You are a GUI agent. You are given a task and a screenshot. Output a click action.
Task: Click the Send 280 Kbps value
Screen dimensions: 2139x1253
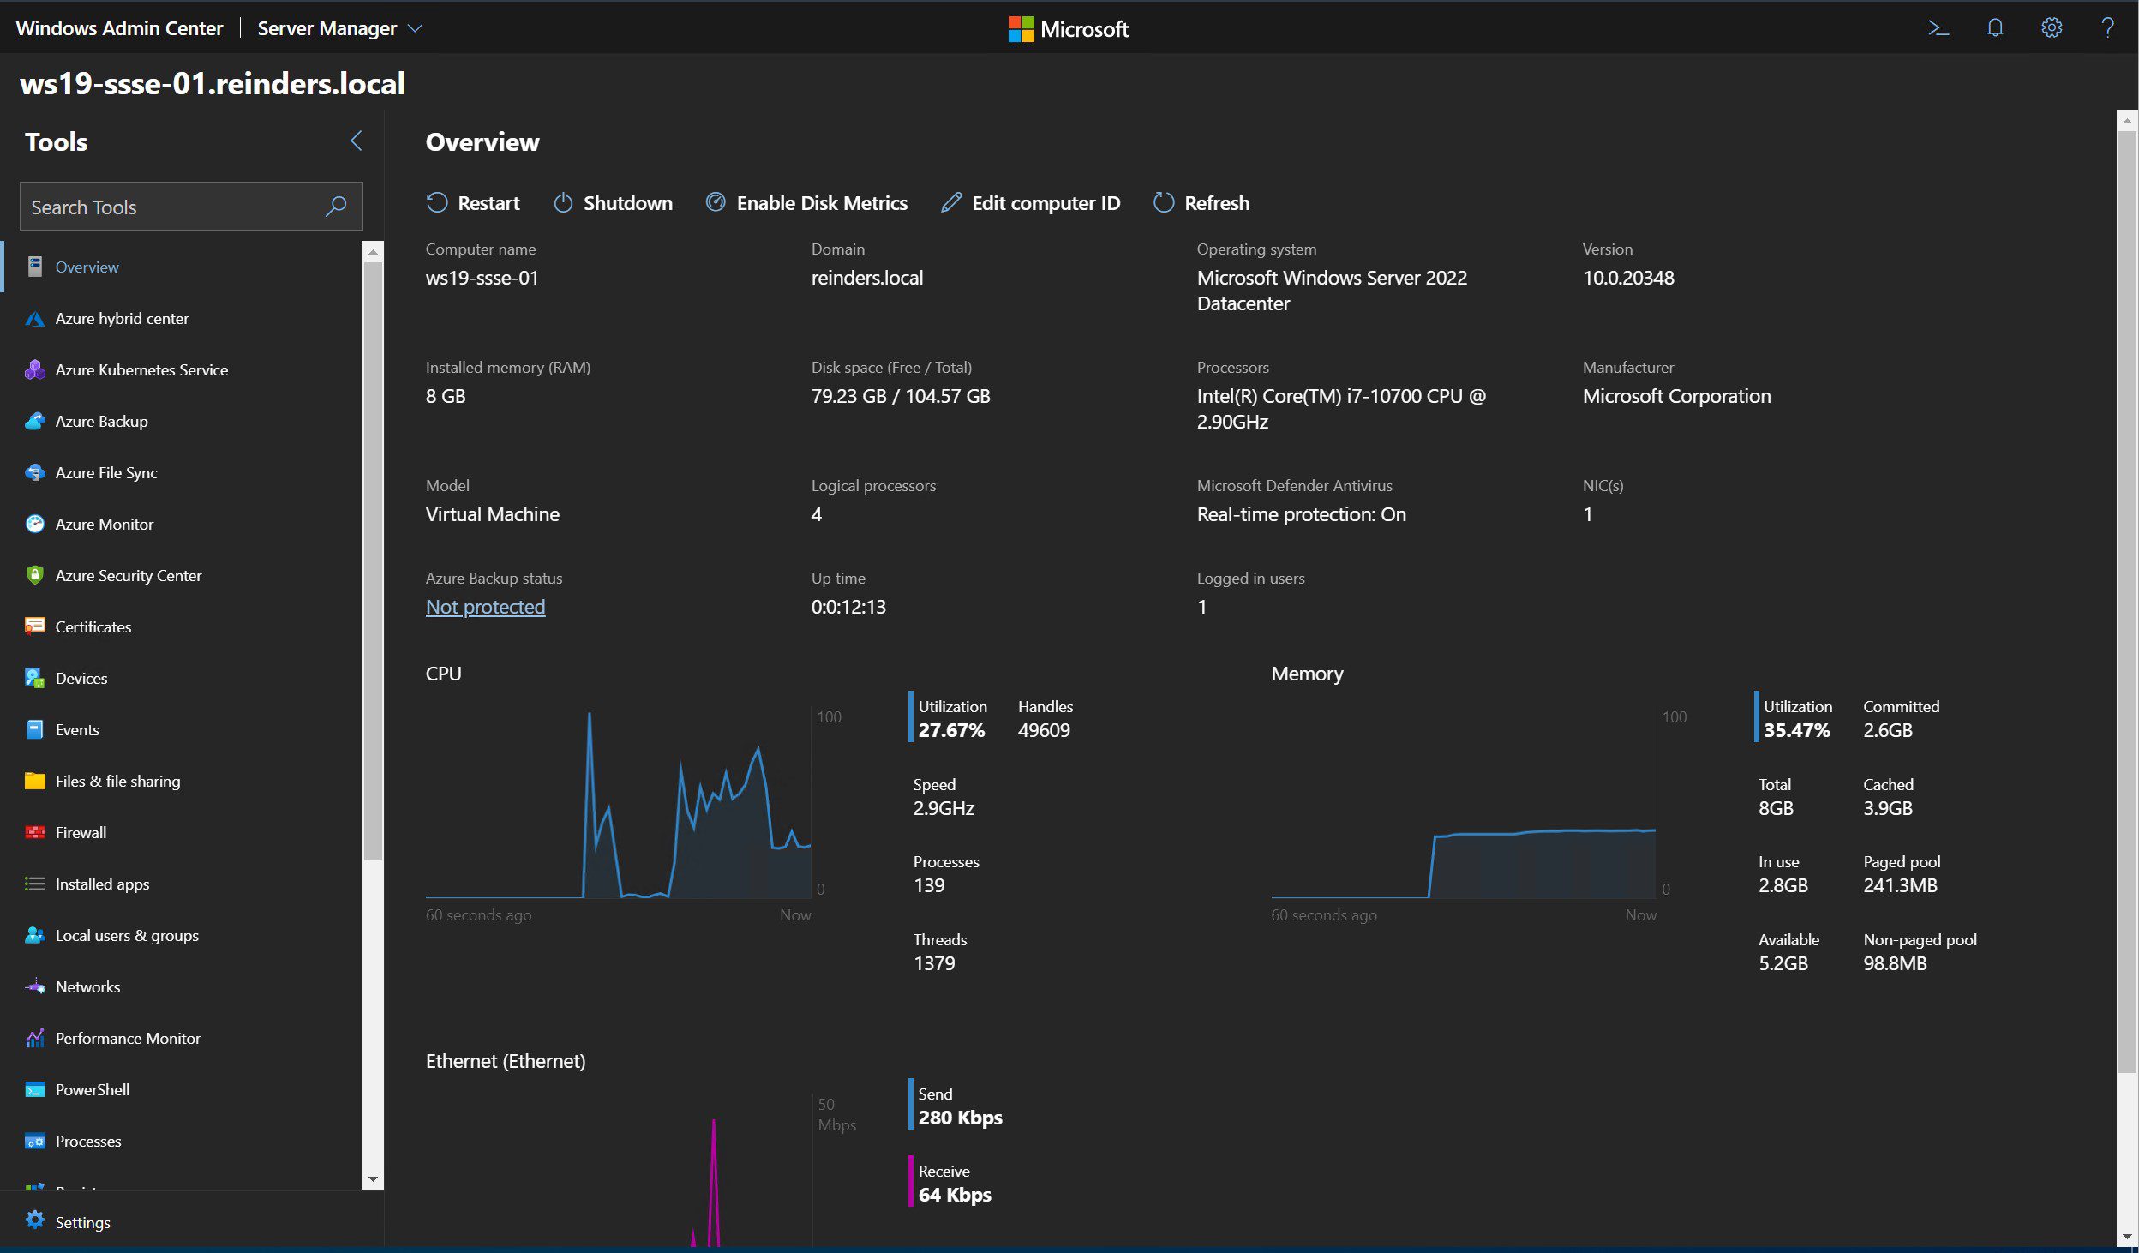point(960,1118)
